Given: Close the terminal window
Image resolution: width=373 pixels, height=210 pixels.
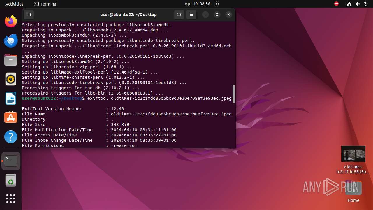Looking at the screenshot, I should (x=229, y=15).
